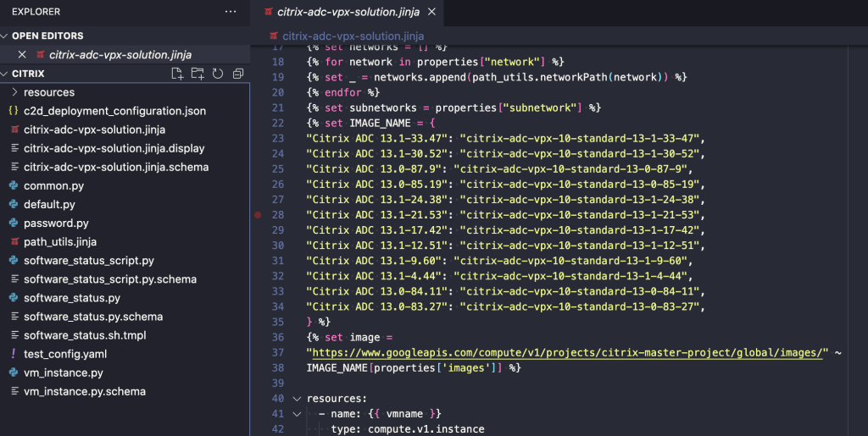Click networkPath call on line 19

(574, 77)
